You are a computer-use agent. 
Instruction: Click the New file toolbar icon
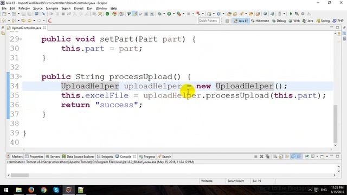pyautogui.click(x=4, y=14)
